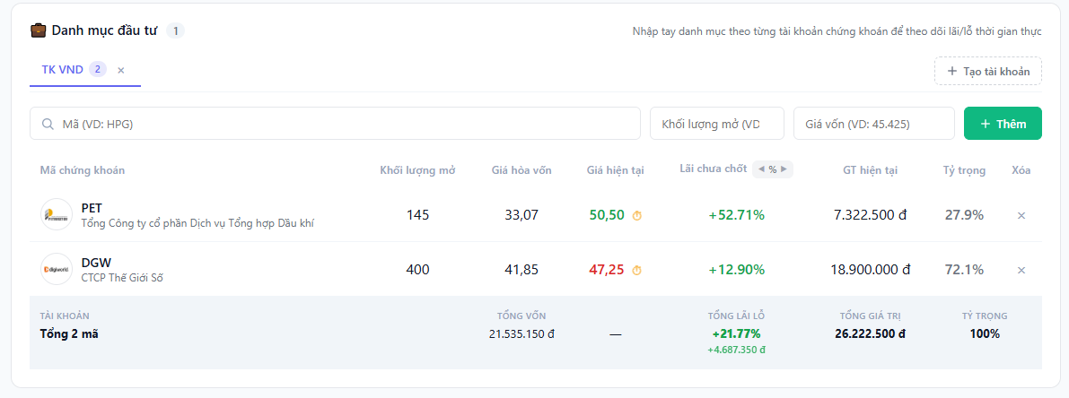Click DGW's break-even price 41,85
Image resolution: width=1069 pixels, height=398 pixels.
point(521,270)
